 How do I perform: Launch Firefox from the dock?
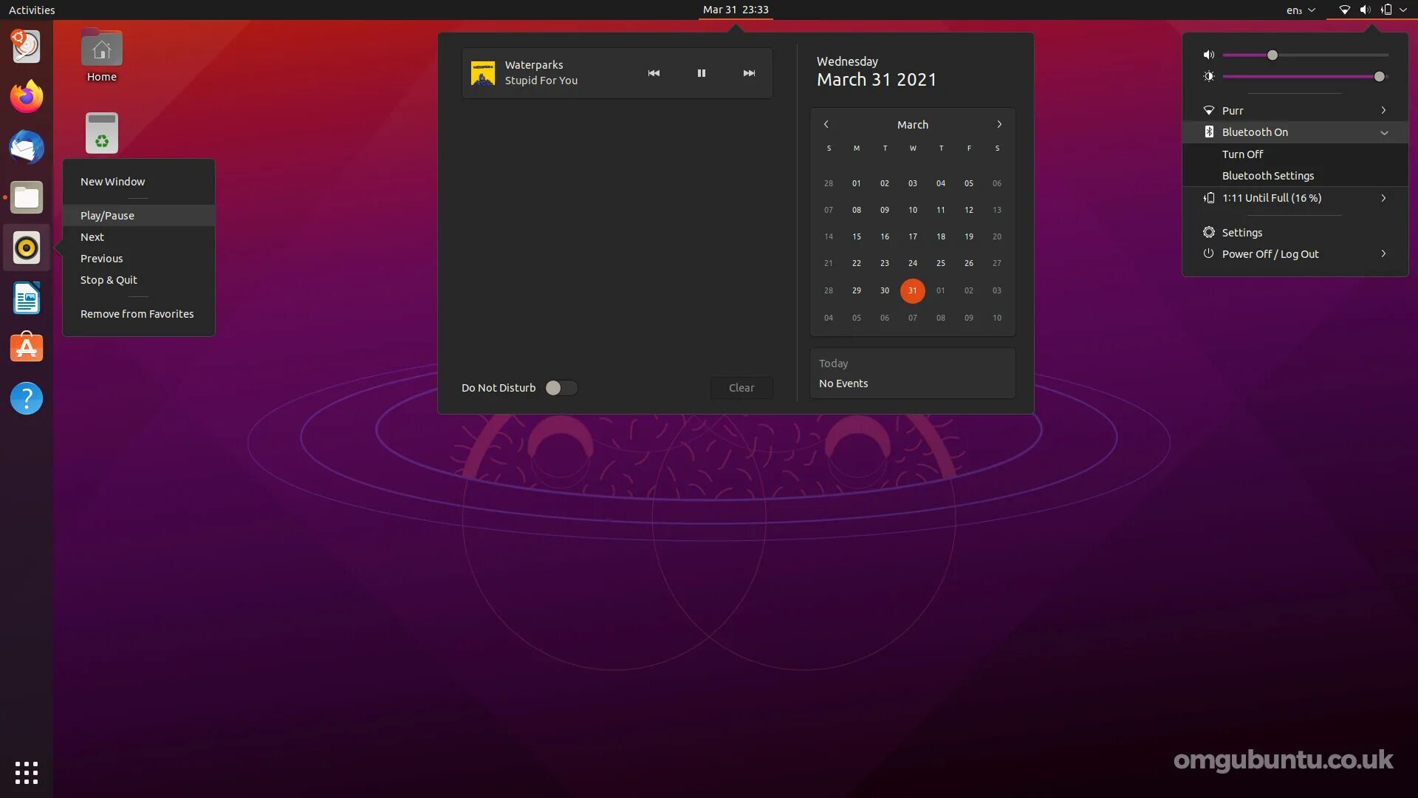click(27, 97)
